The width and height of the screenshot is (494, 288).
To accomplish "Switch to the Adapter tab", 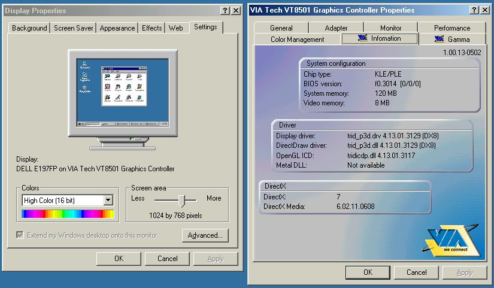I will pyautogui.click(x=336, y=28).
